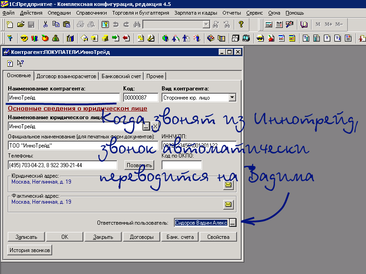Viewport: 366px width, 274px height.
Task: Click the file cabinet drawer icon
Action: click(x=236, y=38)
